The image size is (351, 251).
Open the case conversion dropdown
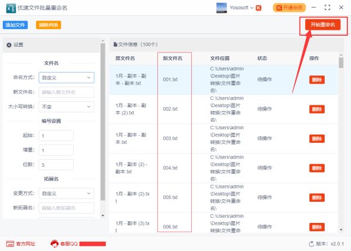[66, 106]
